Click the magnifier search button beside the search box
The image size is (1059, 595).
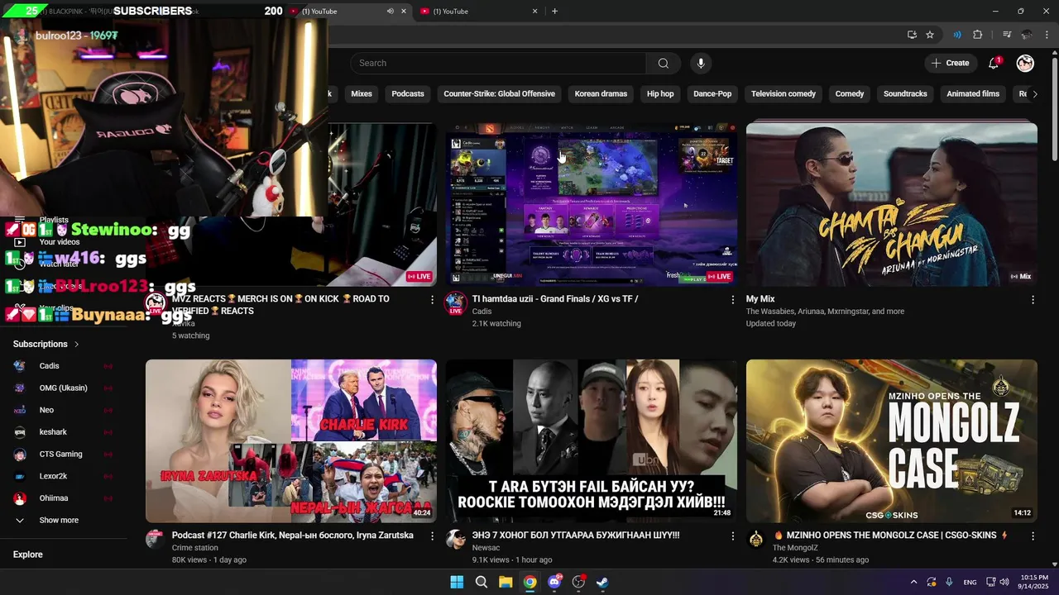[x=663, y=64]
